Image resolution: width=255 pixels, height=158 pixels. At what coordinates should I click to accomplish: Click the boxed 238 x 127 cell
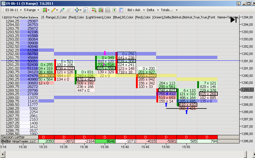coord(65,68)
